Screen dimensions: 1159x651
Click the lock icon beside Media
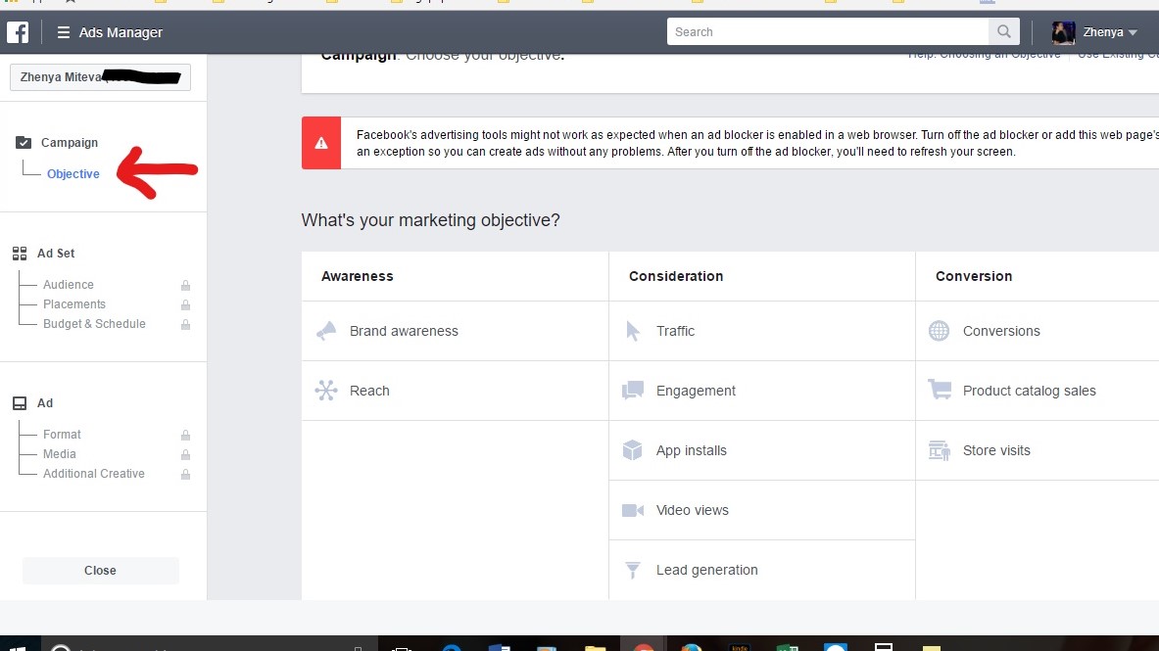[185, 455]
